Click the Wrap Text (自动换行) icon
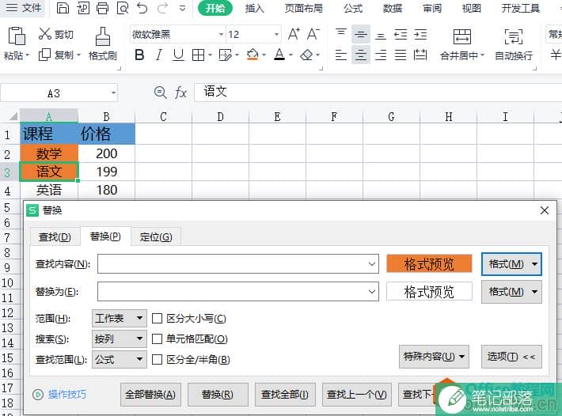Viewport: 562px width, 416px height. pos(514,36)
